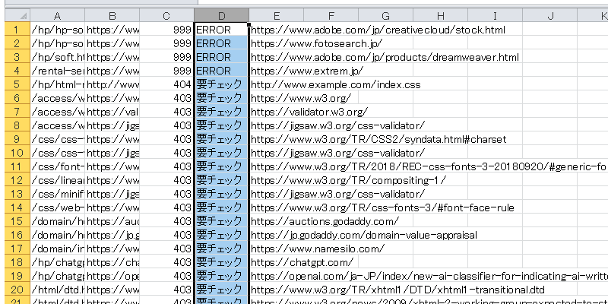Select the column D header
608x304 pixels.
pos(221,15)
